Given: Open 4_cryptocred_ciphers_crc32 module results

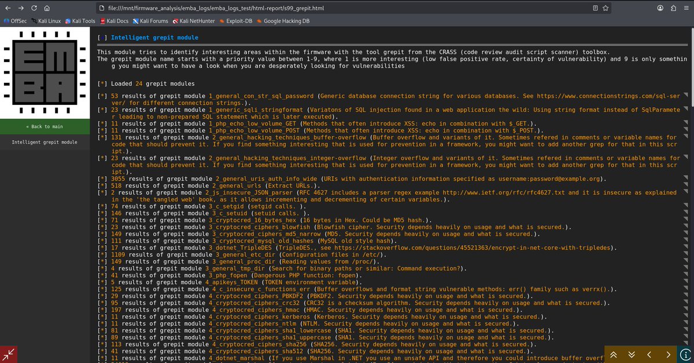Looking at the screenshot, I should pyautogui.click(x=254, y=303).
